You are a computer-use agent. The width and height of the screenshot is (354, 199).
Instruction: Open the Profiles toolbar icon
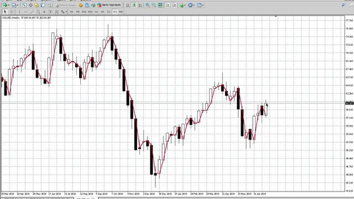pyautogui.click(x=14, y=5)
